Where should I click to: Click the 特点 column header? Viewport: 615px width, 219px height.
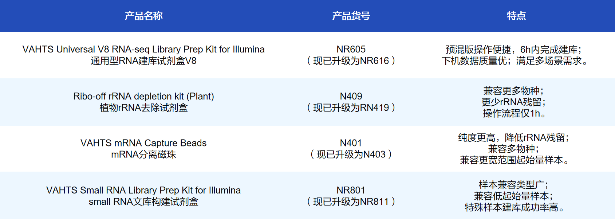click(516, 16)
